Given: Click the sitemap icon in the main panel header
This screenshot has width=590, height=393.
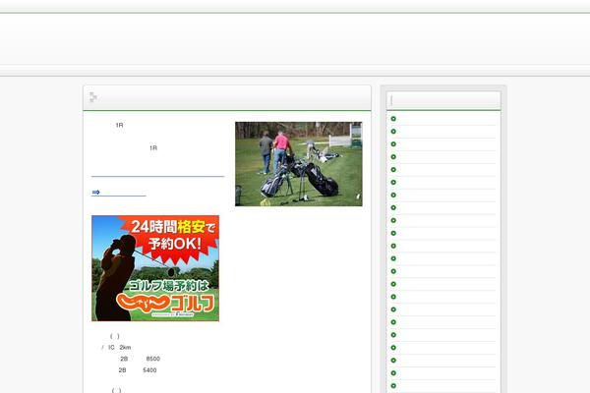Looking at the screenshot, I should 93,97.
